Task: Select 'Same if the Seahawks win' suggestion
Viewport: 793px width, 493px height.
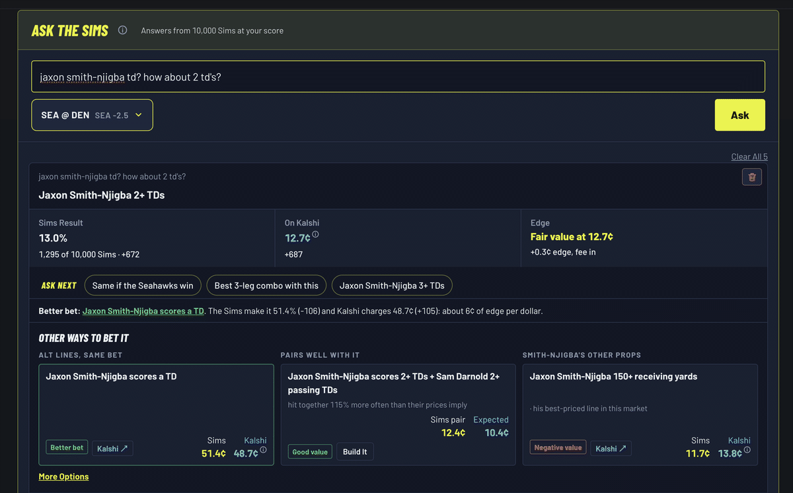Action: (x=143, y=286)
